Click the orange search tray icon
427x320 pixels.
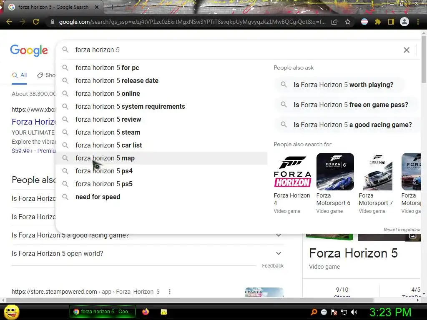point(314,312)
